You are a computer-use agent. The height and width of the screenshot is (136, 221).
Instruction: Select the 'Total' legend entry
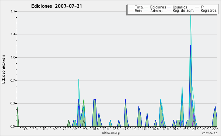139,7
